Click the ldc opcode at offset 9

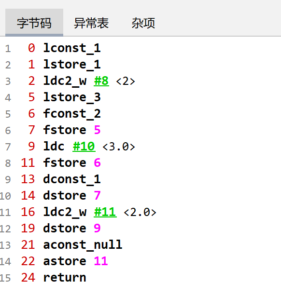click(54, 147)
